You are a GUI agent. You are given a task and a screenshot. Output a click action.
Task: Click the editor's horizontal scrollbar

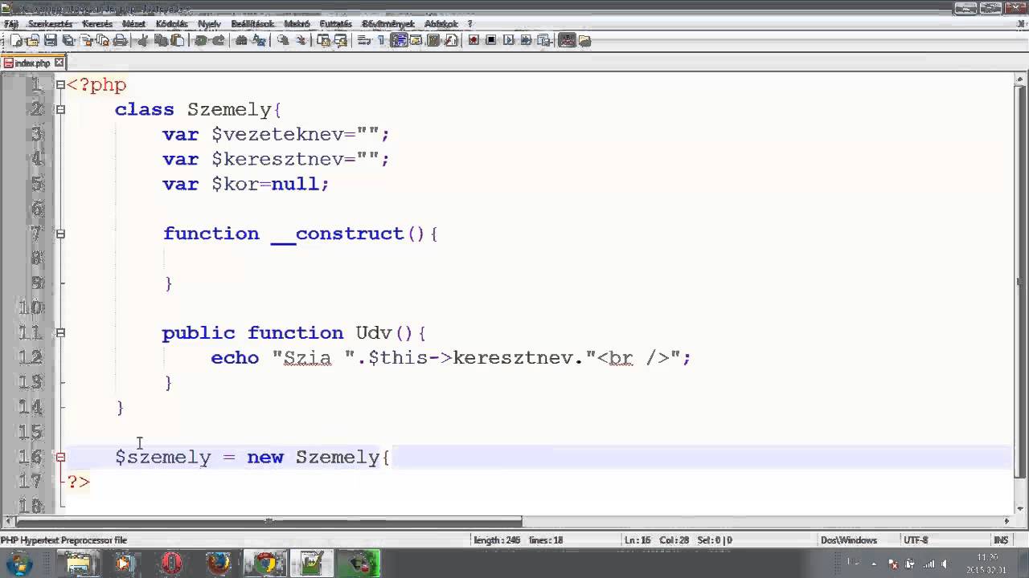[x=269, y=521]
